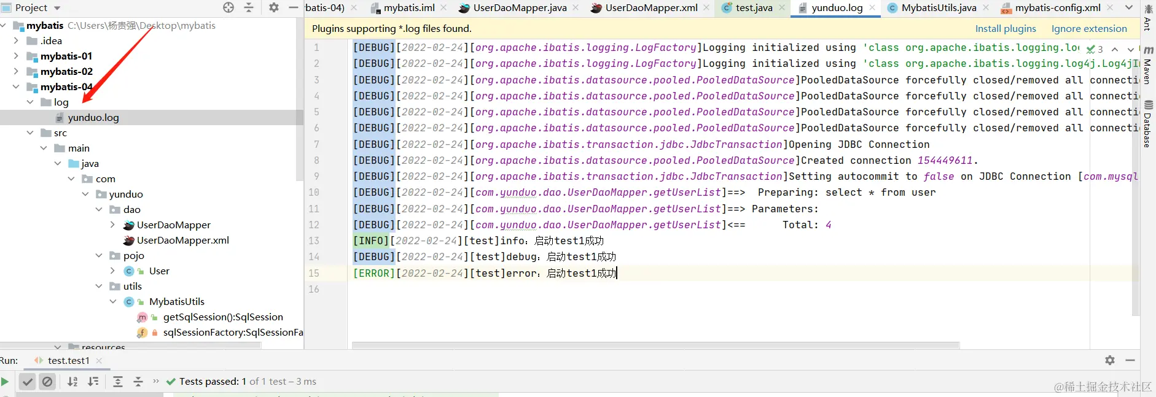Image resolution: width=1156 pixels, height=397 pixels.
Task: Expand the User class node
Action: [112, 271]
